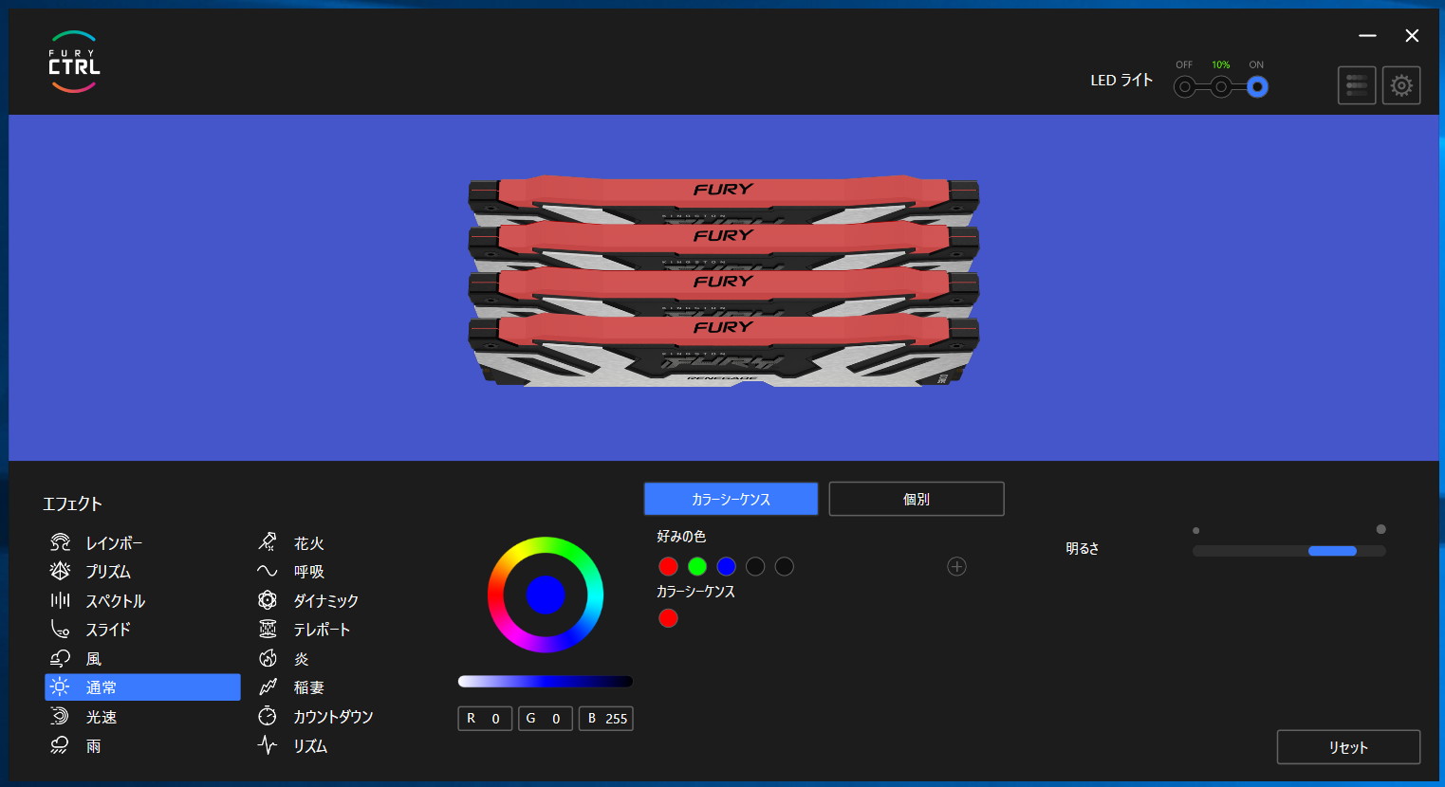Select the レインボー rainbow effect icon

(60, 542)
